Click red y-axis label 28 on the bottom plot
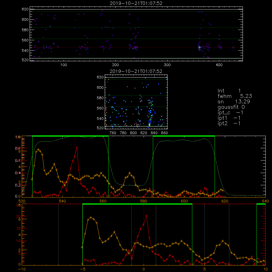The width and height of the screenshot is (272, 272). [x=18, y=205]
